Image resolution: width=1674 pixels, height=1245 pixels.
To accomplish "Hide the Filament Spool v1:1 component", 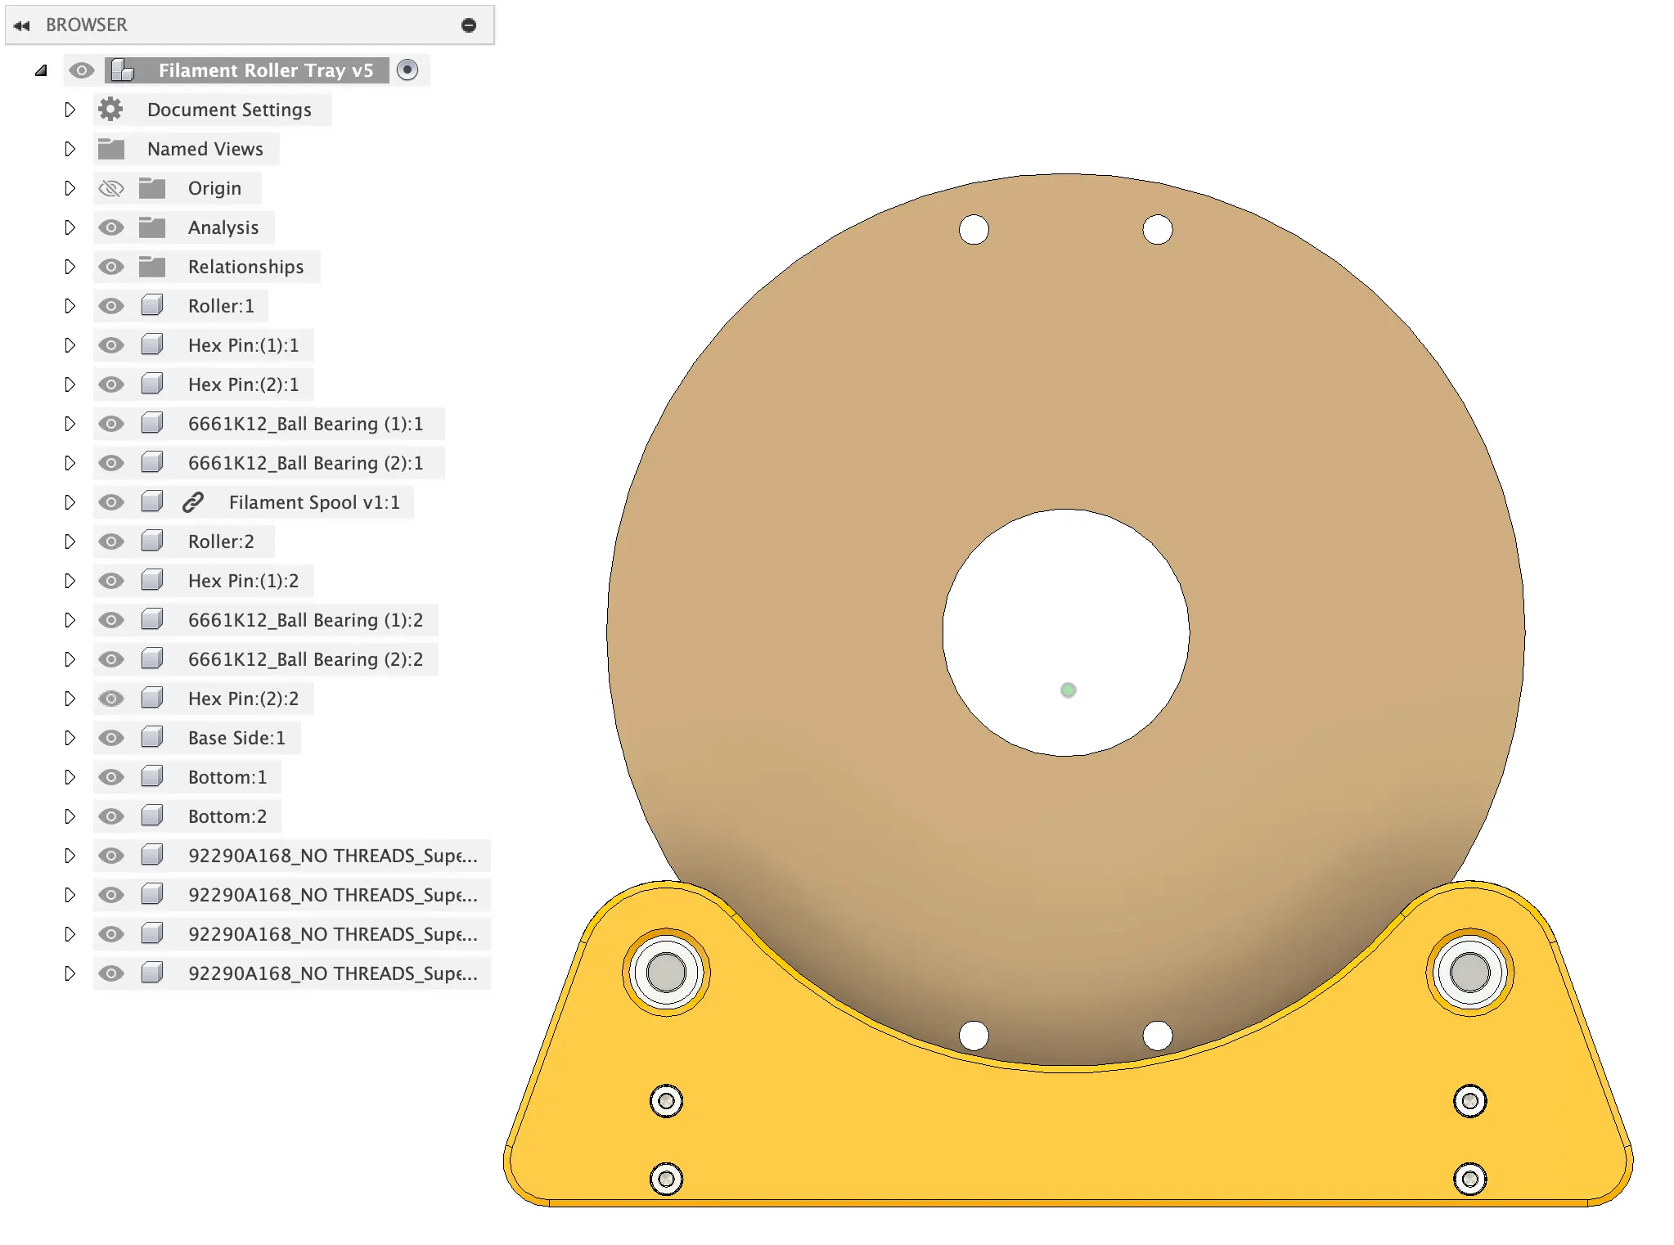I will 111,502.
